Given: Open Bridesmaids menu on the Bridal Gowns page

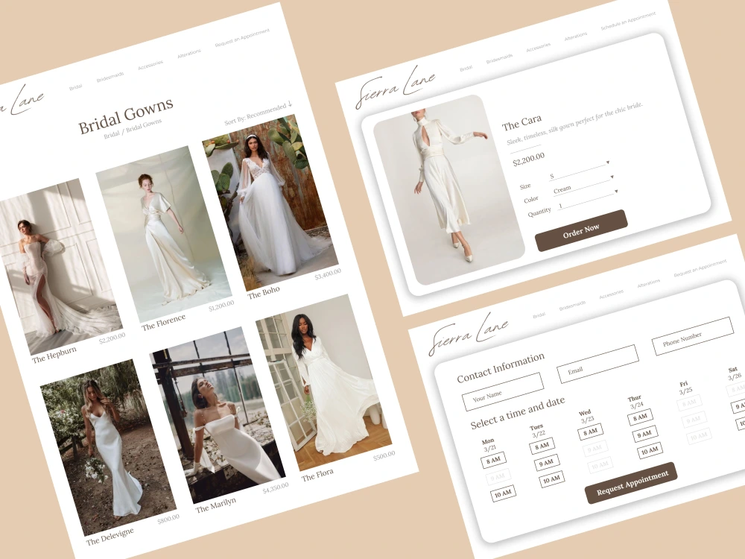Looking at the screenshot, I should tap(110, 77).
